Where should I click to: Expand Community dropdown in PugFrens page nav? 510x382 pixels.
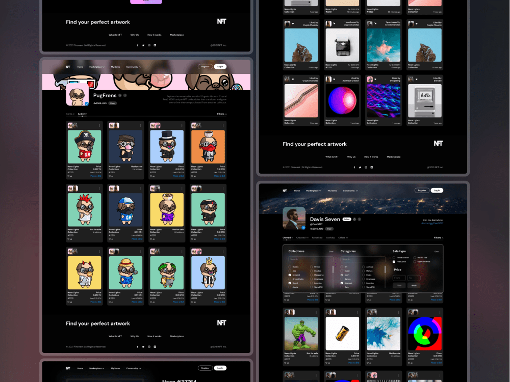click(134, 67)
